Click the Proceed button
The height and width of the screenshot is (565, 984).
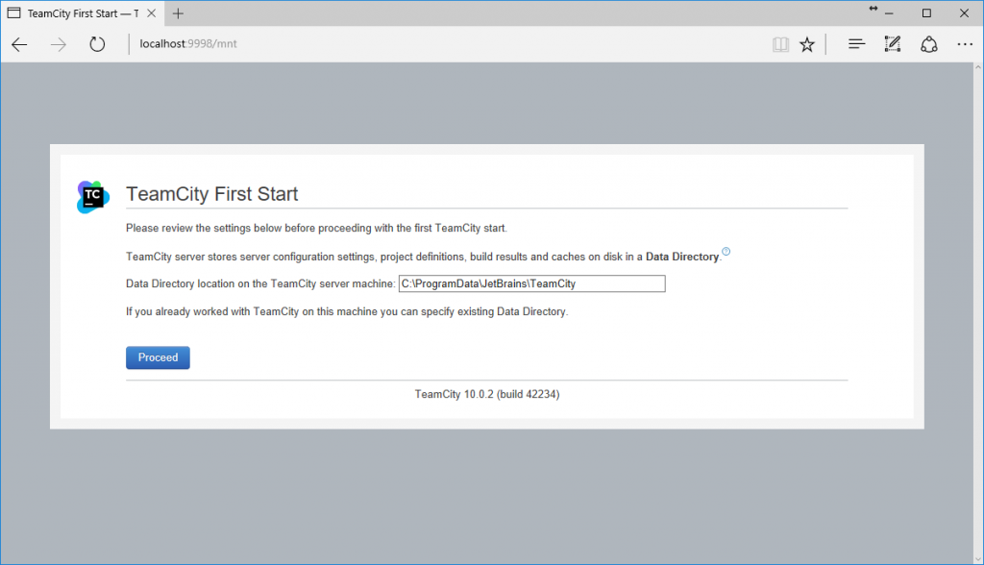(158, 357)
